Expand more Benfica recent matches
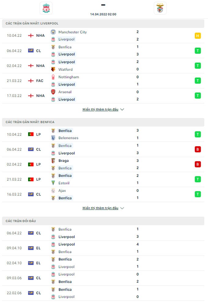208x302 pixels. coord(103,208)
